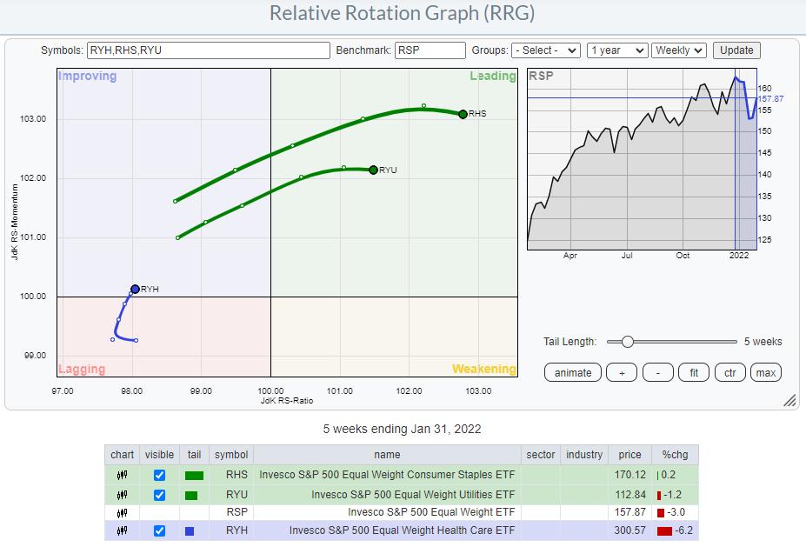Open the chart icon for RYH row
The image size is (806, 547).
pos(122,531)
